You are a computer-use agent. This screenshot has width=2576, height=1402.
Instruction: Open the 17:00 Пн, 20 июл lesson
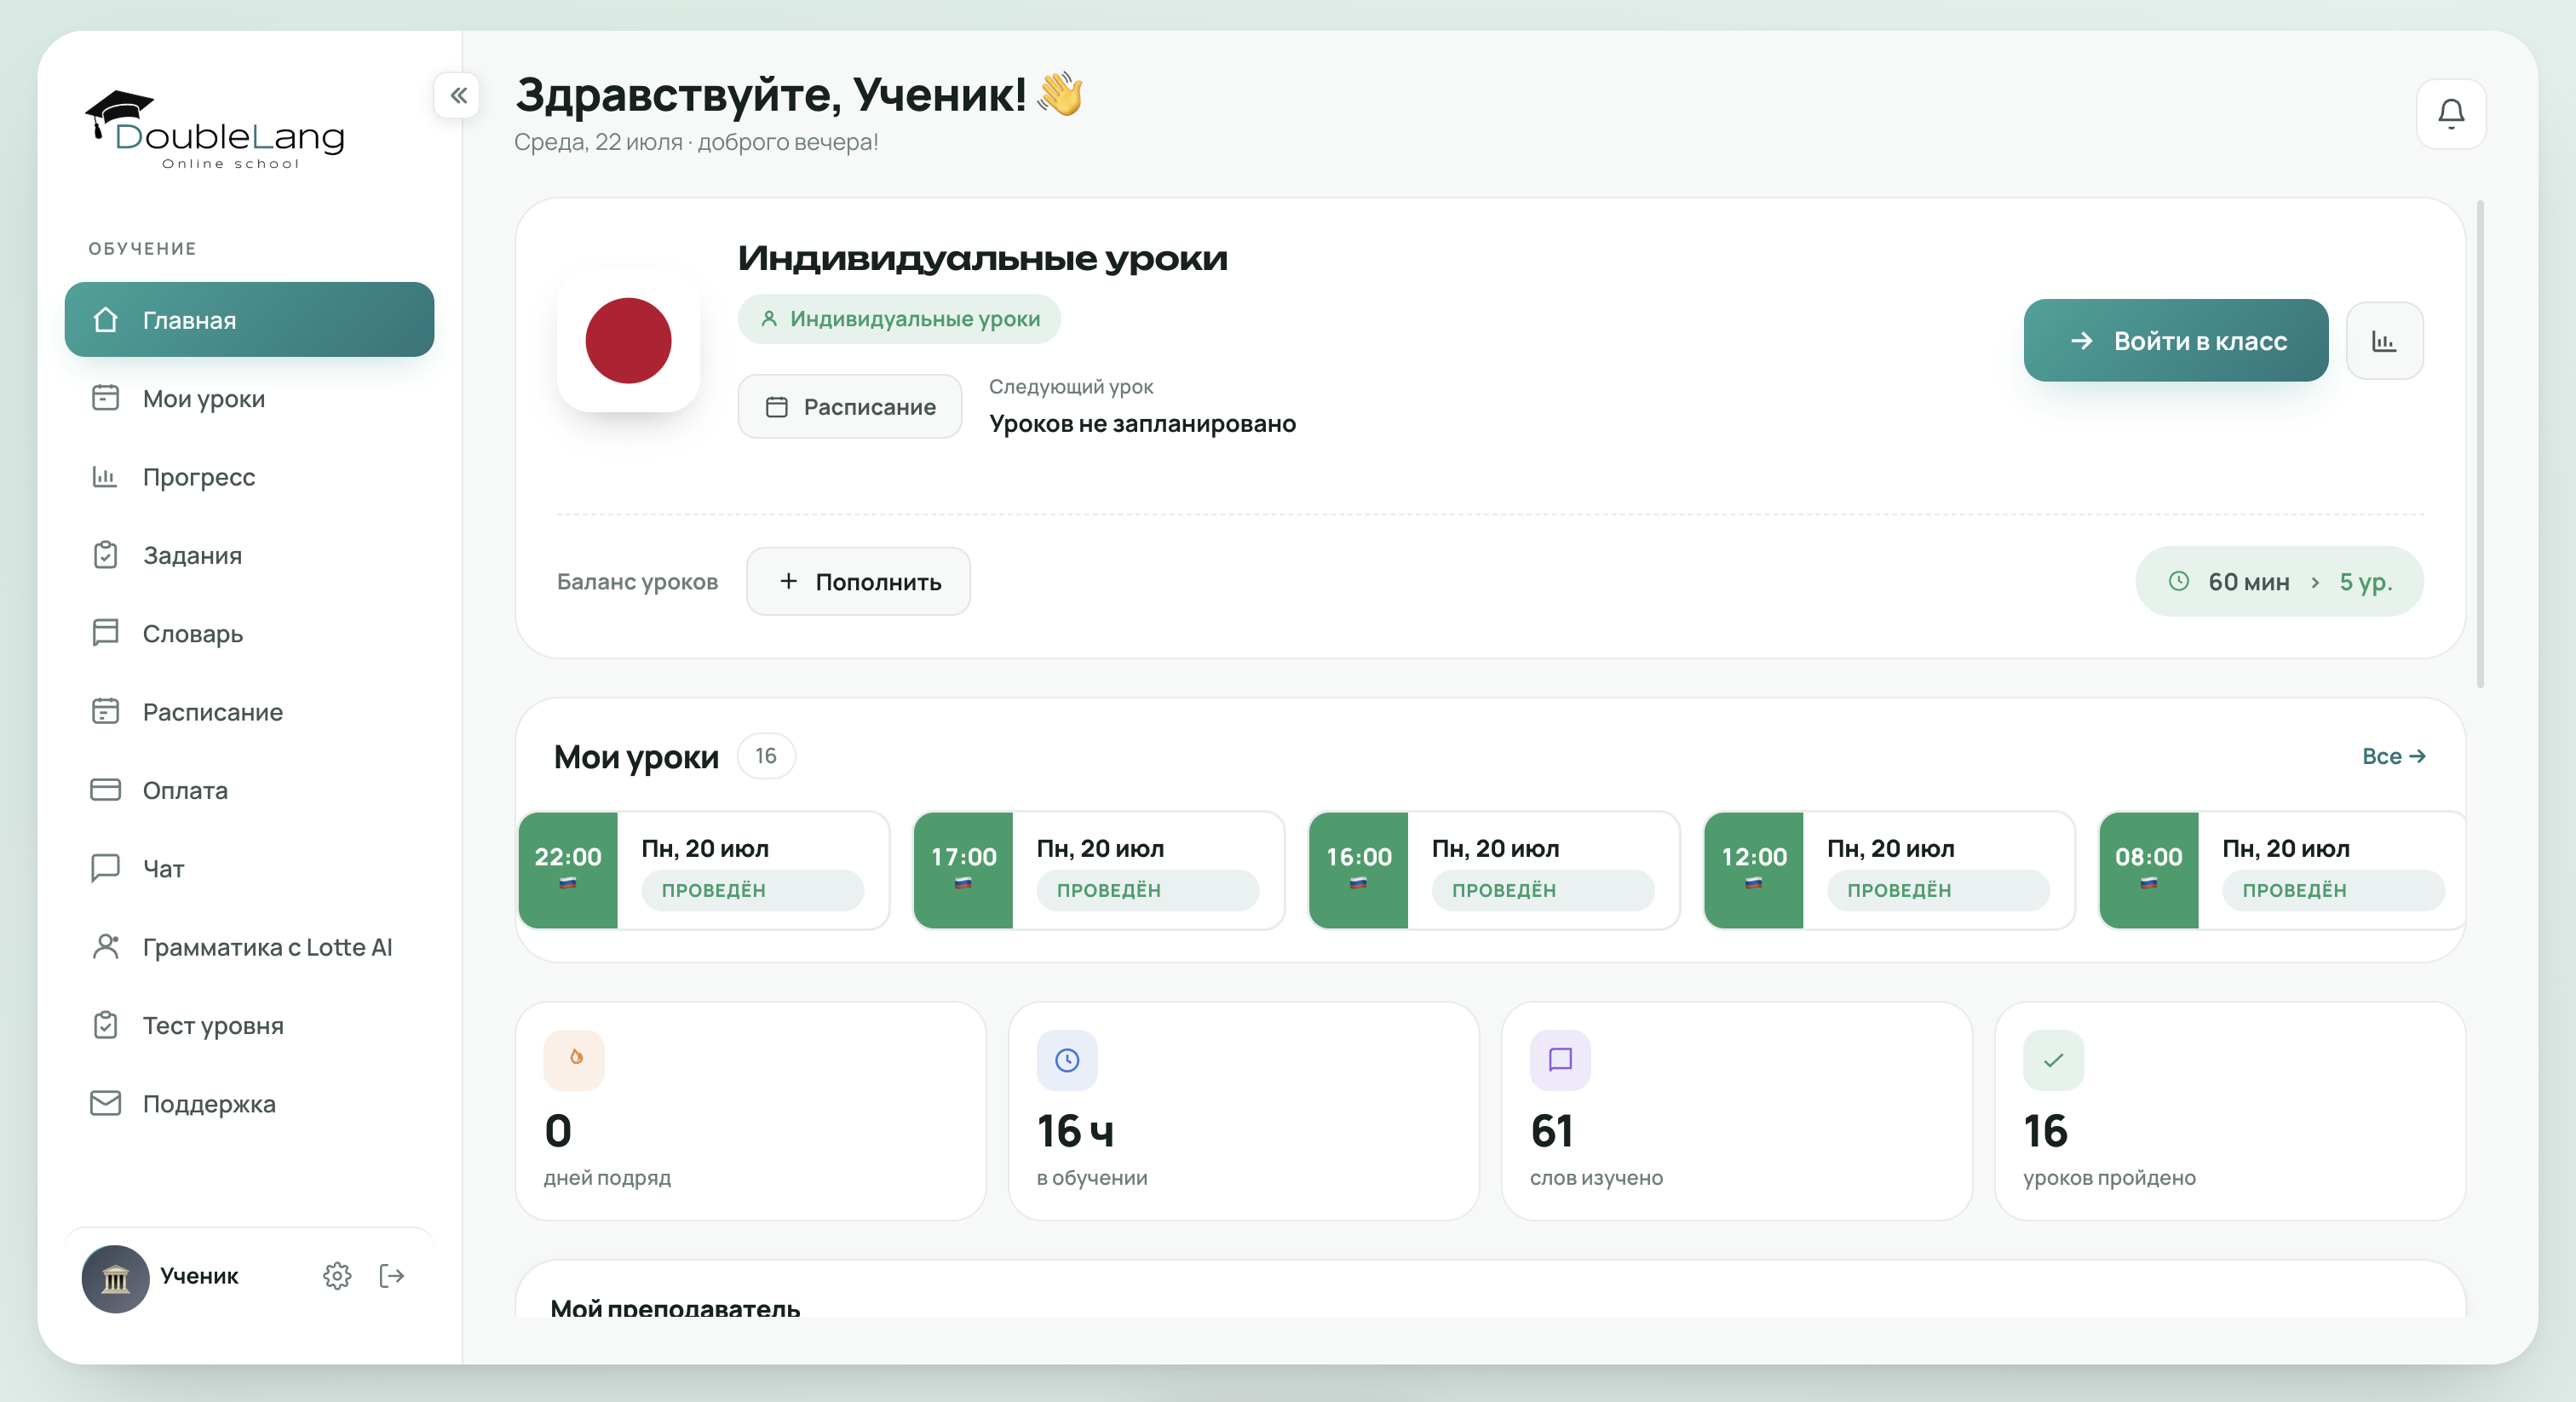1099,870
